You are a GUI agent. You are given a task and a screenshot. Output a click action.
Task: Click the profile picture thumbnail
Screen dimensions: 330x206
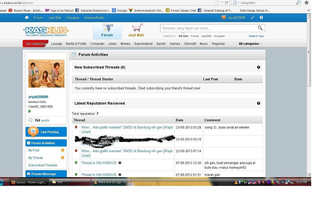point(46,73)
